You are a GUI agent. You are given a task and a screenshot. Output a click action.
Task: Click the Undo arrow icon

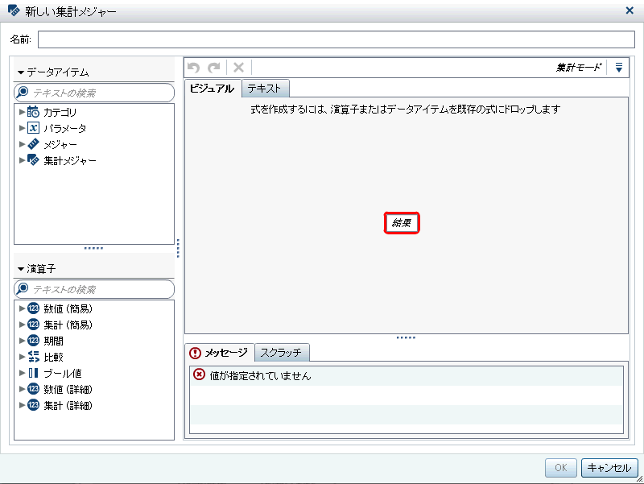tap(194, 68)
